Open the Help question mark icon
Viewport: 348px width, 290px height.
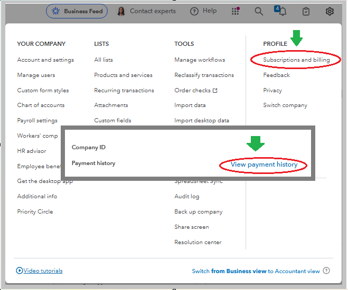[194, 11]
